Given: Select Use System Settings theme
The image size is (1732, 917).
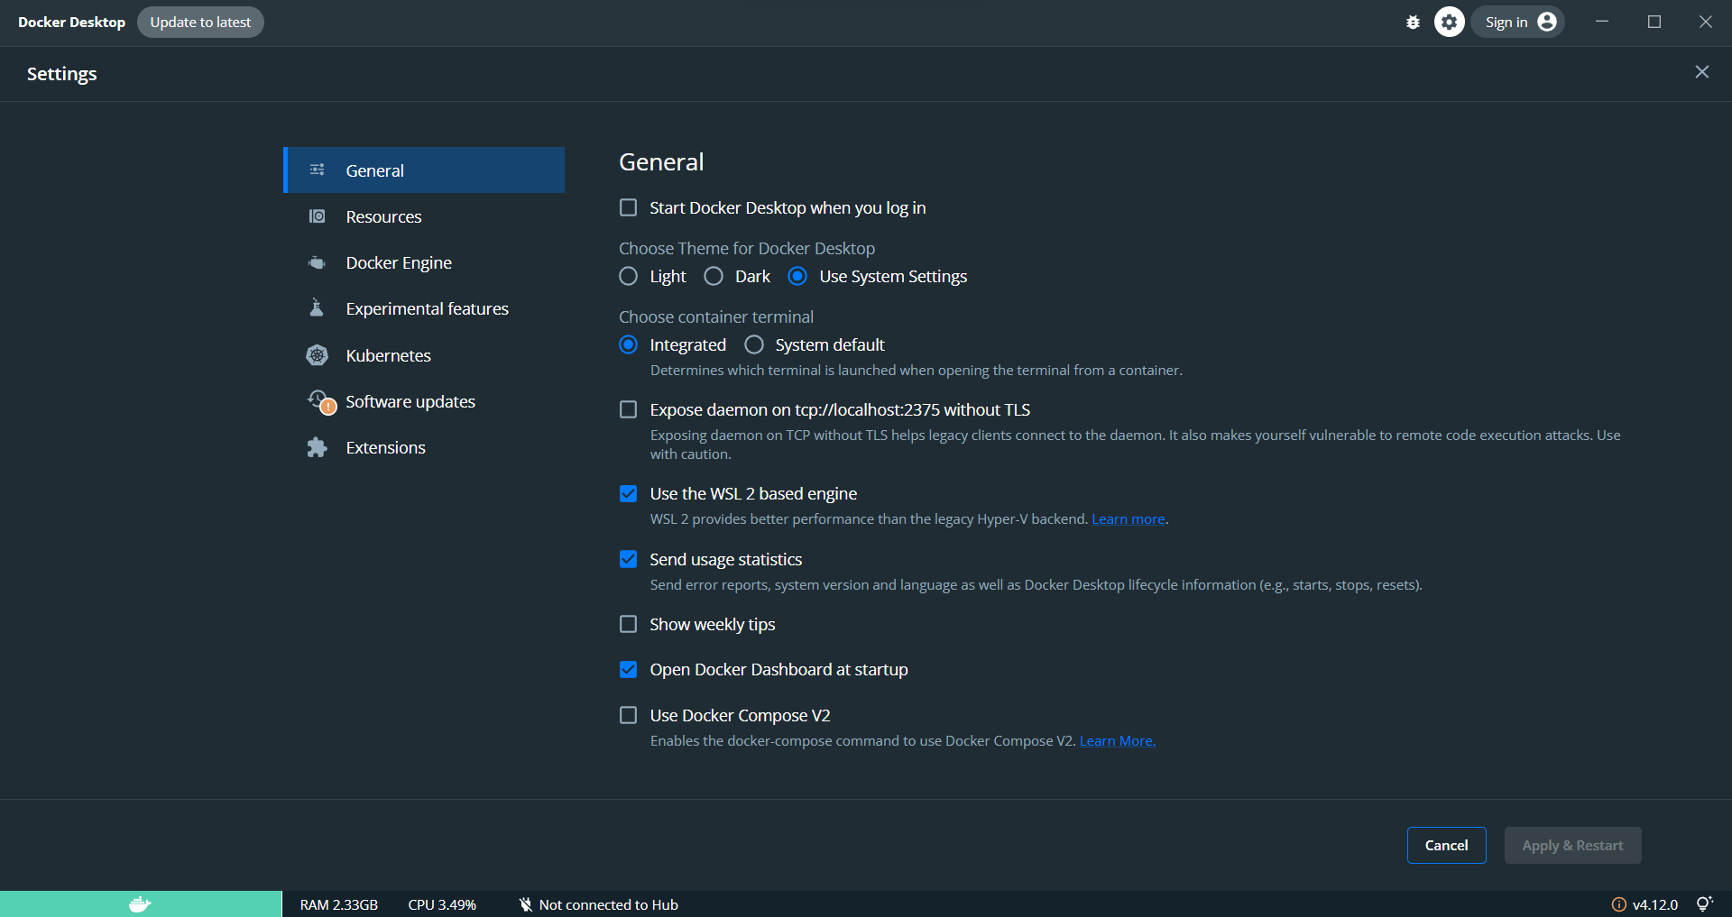Looking at the screenshot, I should click(x=797, y=276).
